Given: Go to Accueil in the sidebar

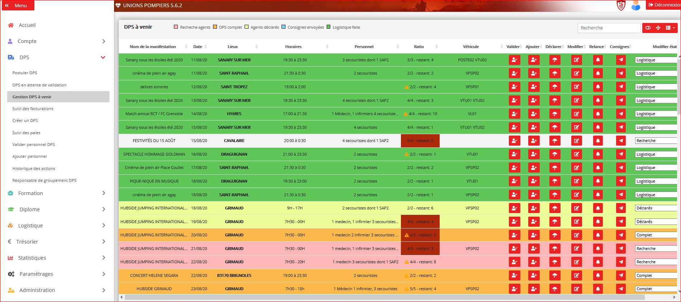Looking at the screenshot, I should click(x=27, y=25).
